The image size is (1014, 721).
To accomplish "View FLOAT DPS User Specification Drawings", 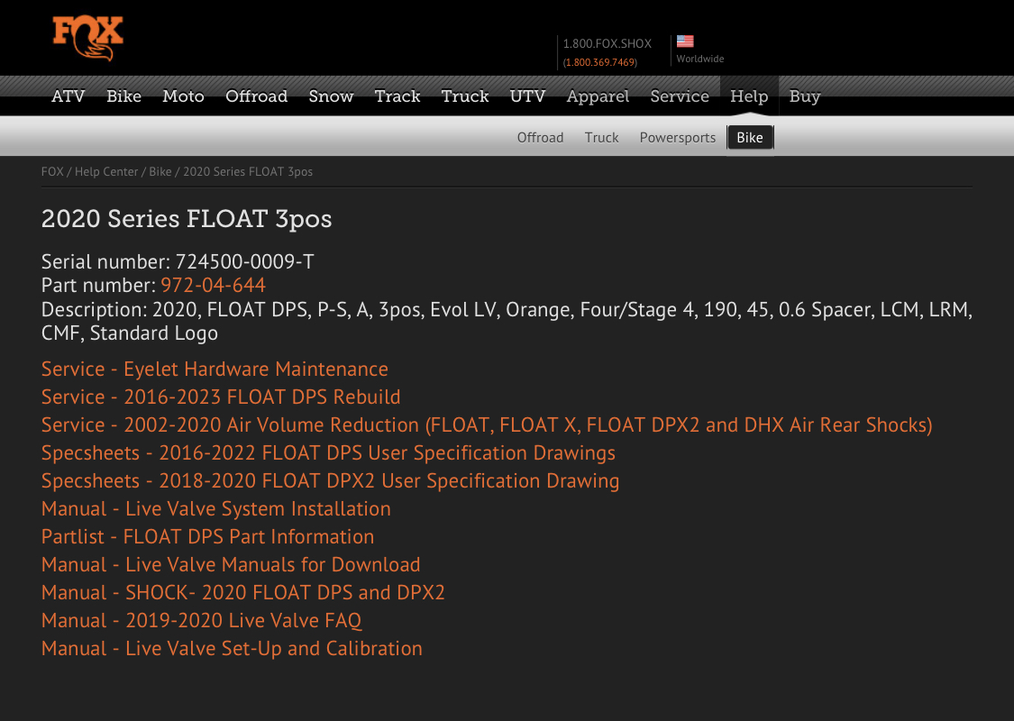I will pos(328,453).
